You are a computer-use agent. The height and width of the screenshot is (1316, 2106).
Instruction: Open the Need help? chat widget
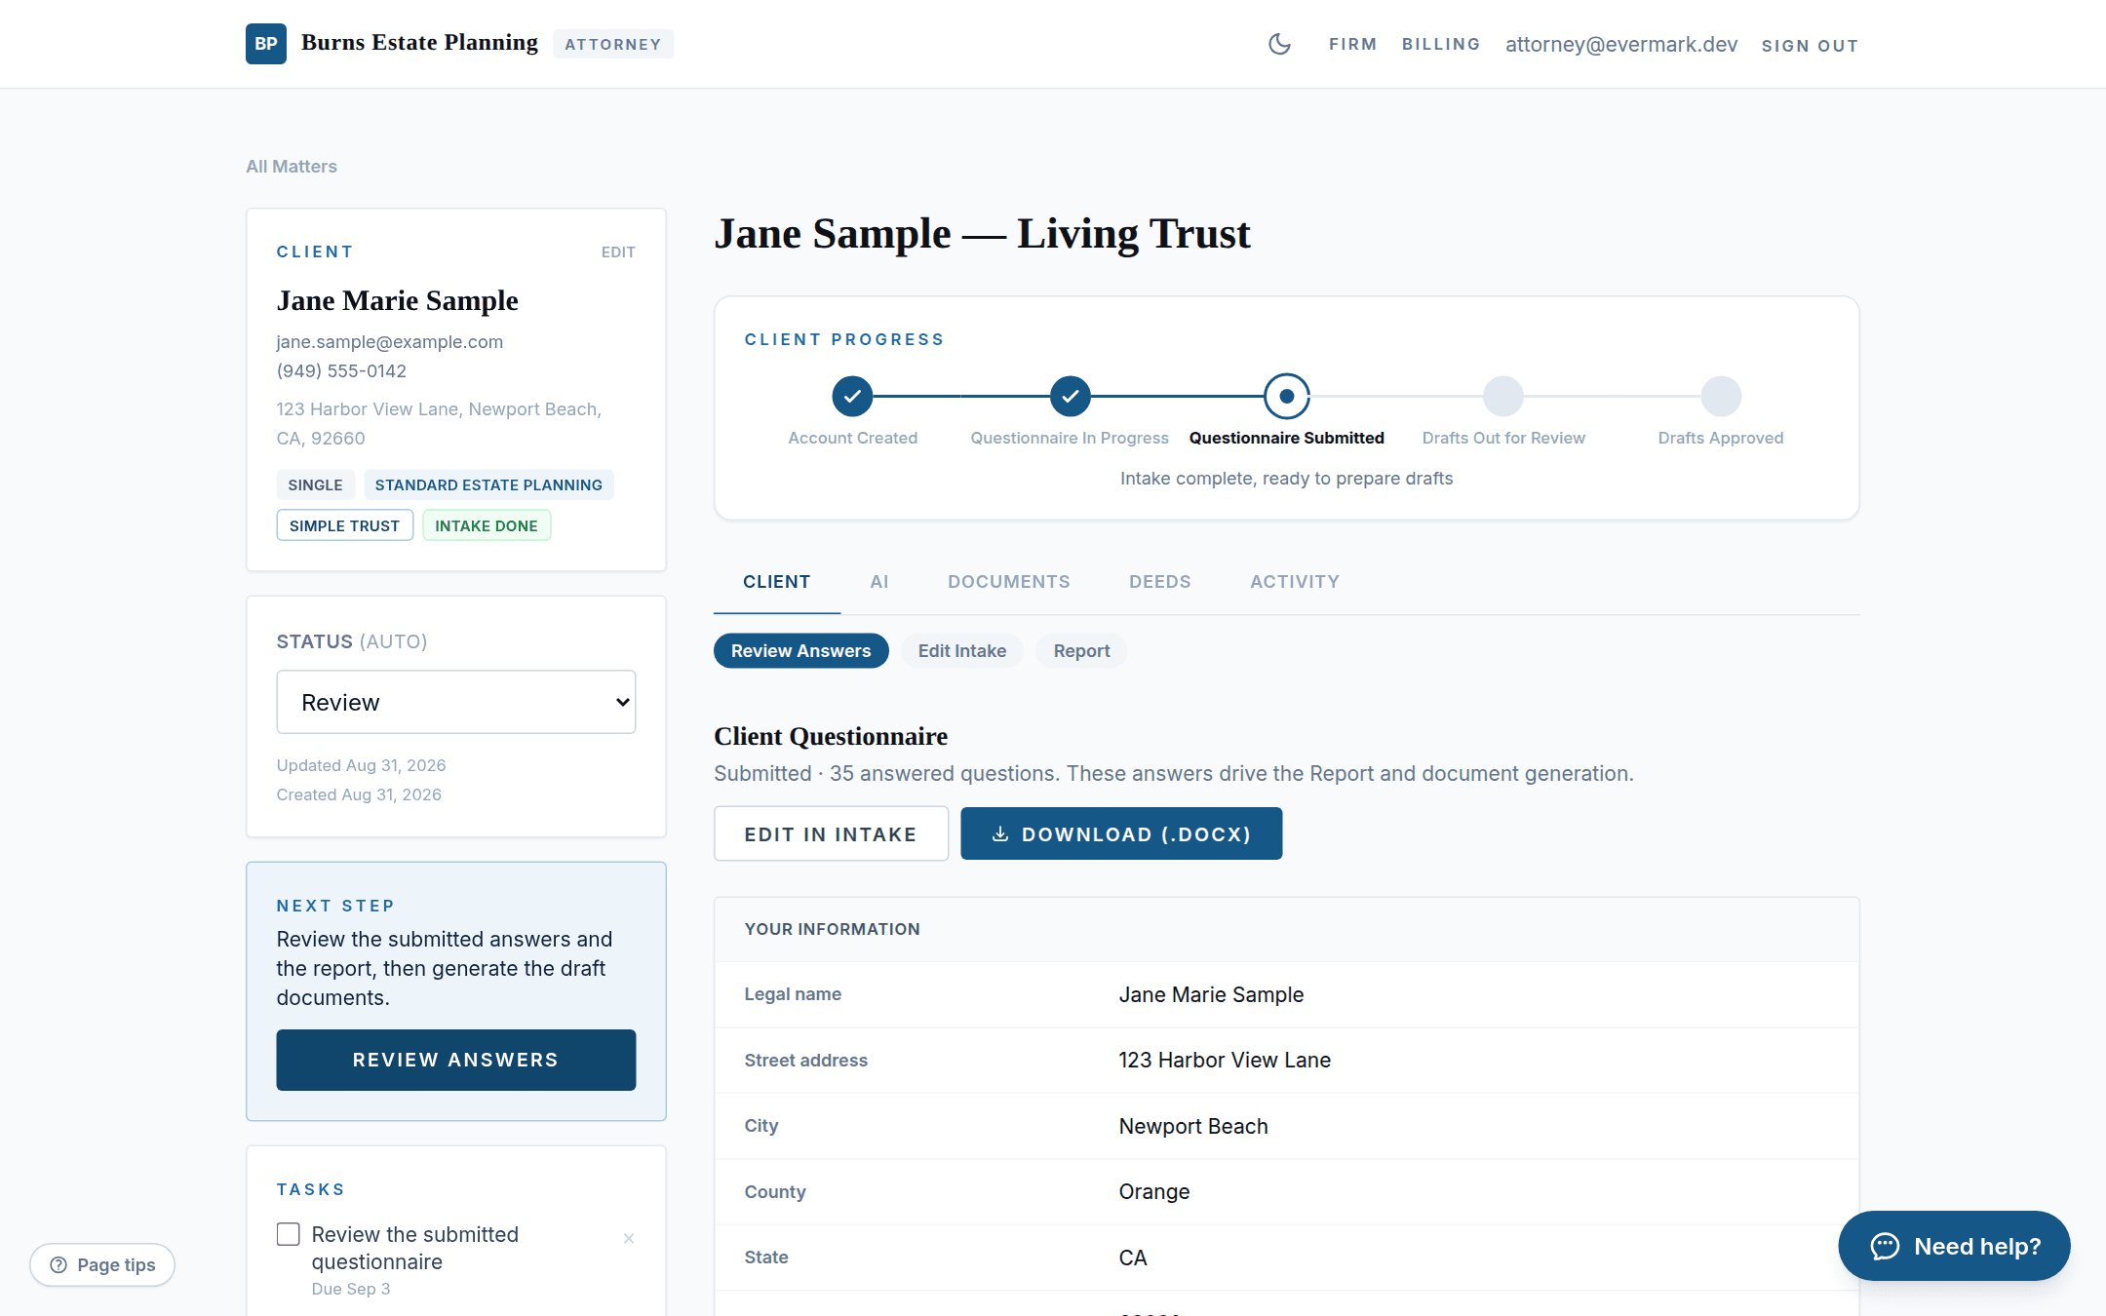1954,1246
